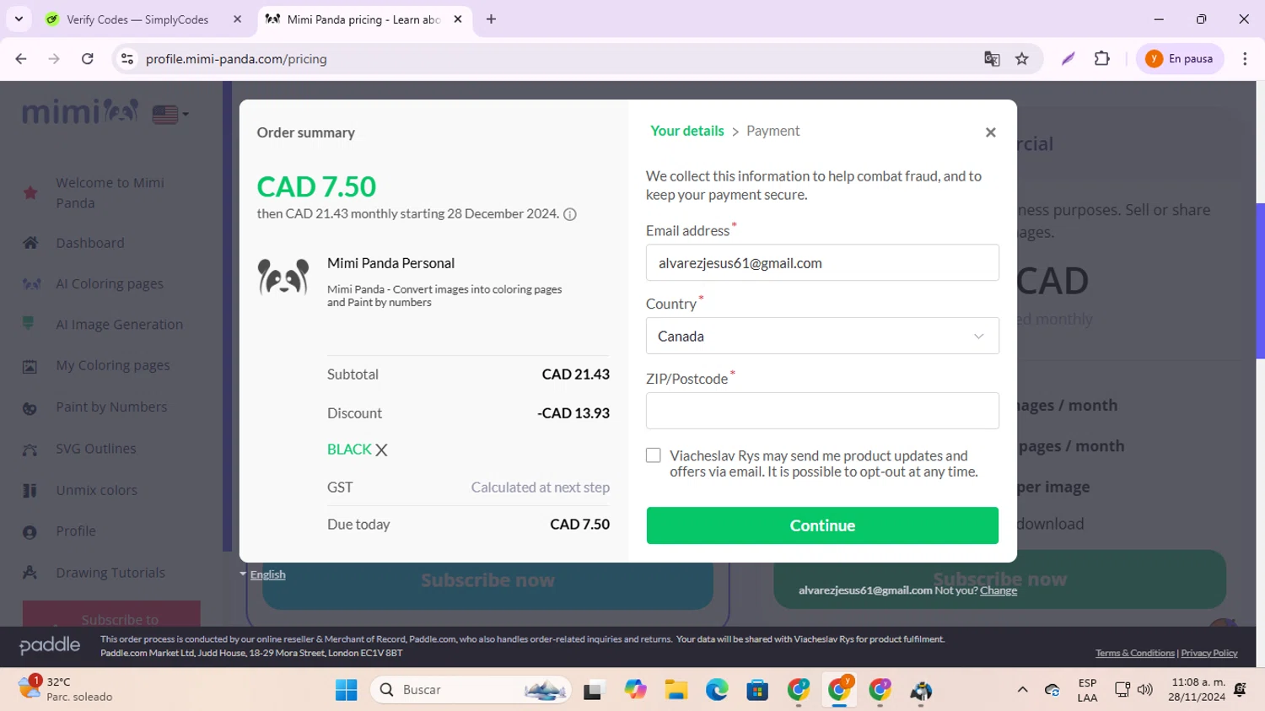Image resolution: width=1265 pixels, height=711 pixels.
Task: Bookmark this page with the star icon
Action: click(x=1022, y=59)
